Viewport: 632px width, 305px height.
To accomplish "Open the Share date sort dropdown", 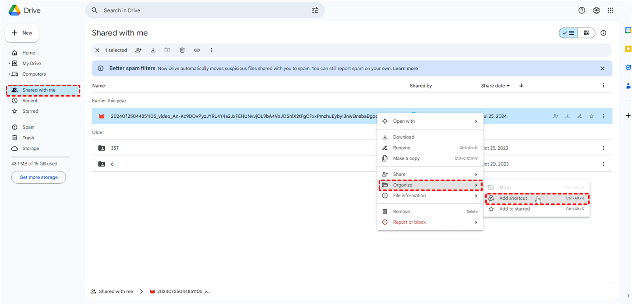I will [495, 86].
